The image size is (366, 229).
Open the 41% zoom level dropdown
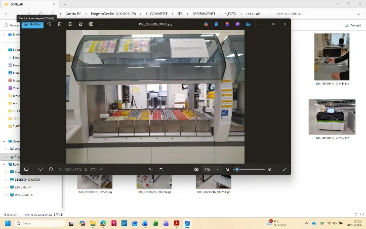click(212, 169)
